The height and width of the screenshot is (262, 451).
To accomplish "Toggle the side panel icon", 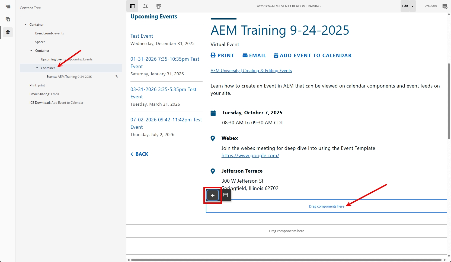I will click(132, 6).
